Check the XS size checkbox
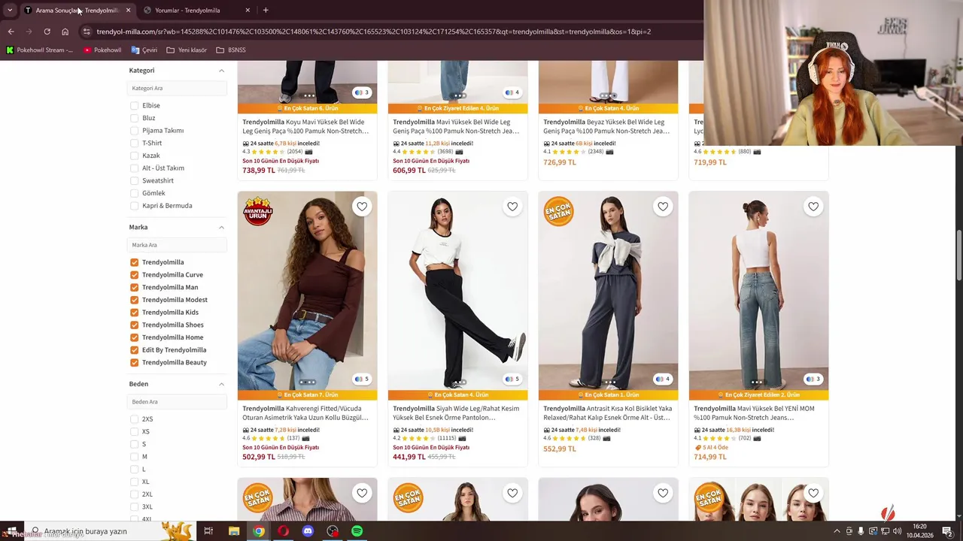Screen dimensions: 963x541 (134, 431)
